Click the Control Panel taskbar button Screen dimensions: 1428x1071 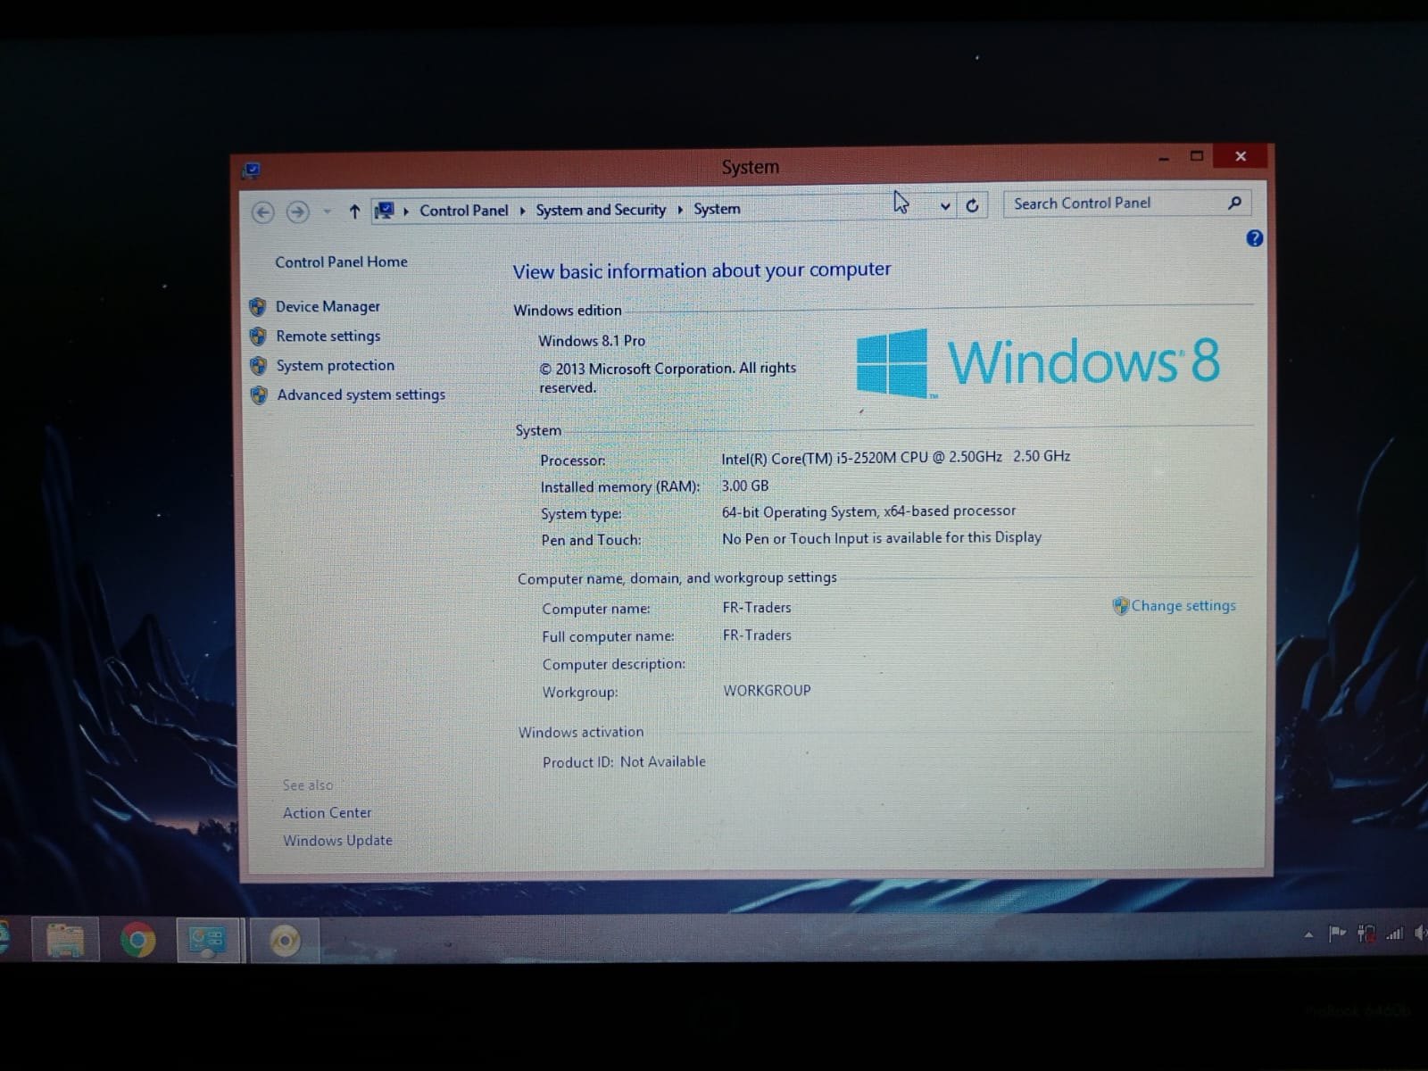(x=209, y=940)
